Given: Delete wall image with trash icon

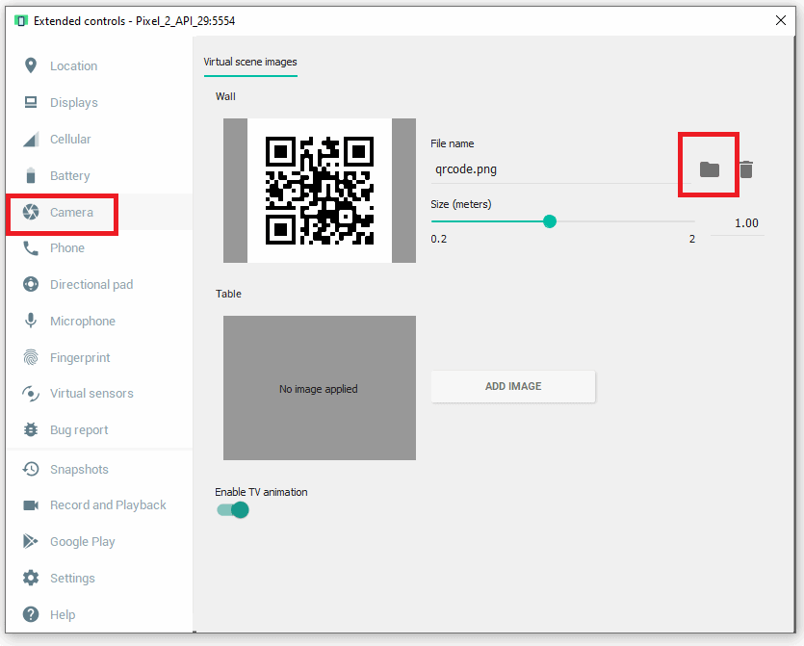Looking at the screenshot, I should pyautogui.click(x=746, y=169).
